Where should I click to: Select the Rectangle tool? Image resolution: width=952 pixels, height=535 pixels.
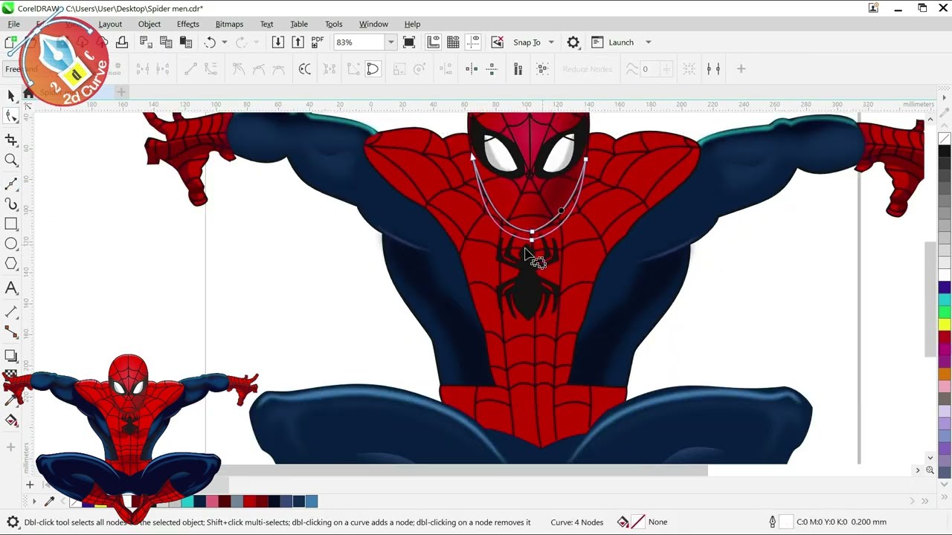pyautogui.click(x=11, y=224)
